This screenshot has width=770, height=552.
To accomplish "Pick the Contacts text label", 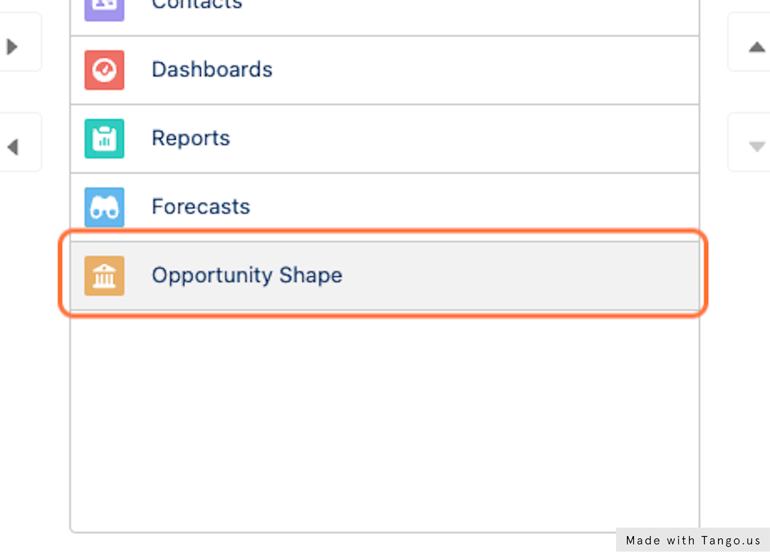I will 197,5.
